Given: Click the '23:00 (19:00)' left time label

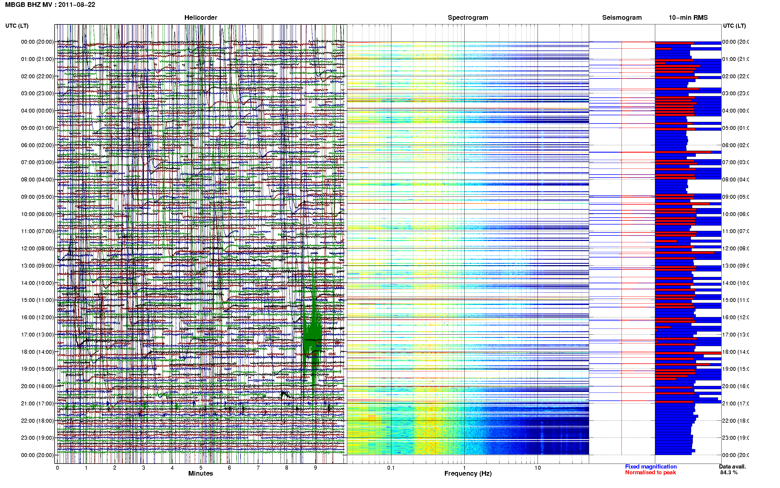Looking at the screenshot, I should [x=37, y=438].
